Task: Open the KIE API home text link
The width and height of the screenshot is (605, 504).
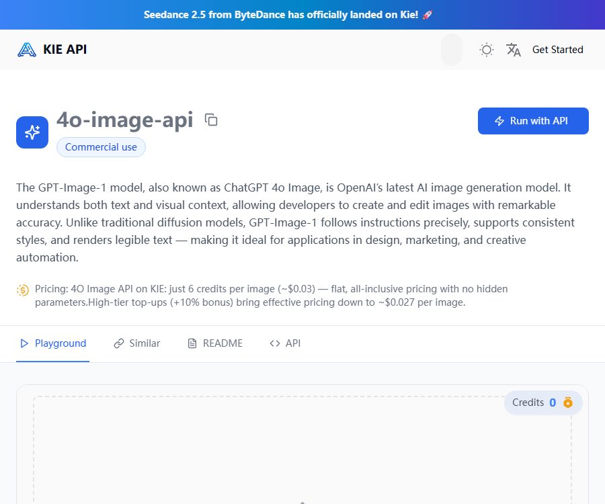Action: pyautogui.click(x=65, y=50)
